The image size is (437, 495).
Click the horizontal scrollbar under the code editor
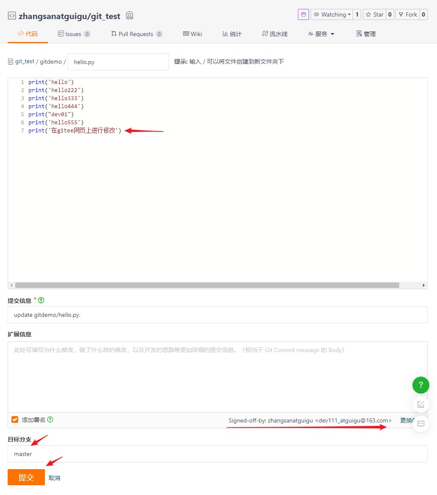(207, 285)
